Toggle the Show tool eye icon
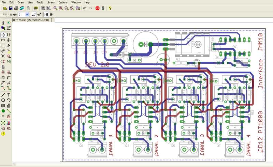Image resolution: width=273 pixels, height=167 pixels. 9,23
